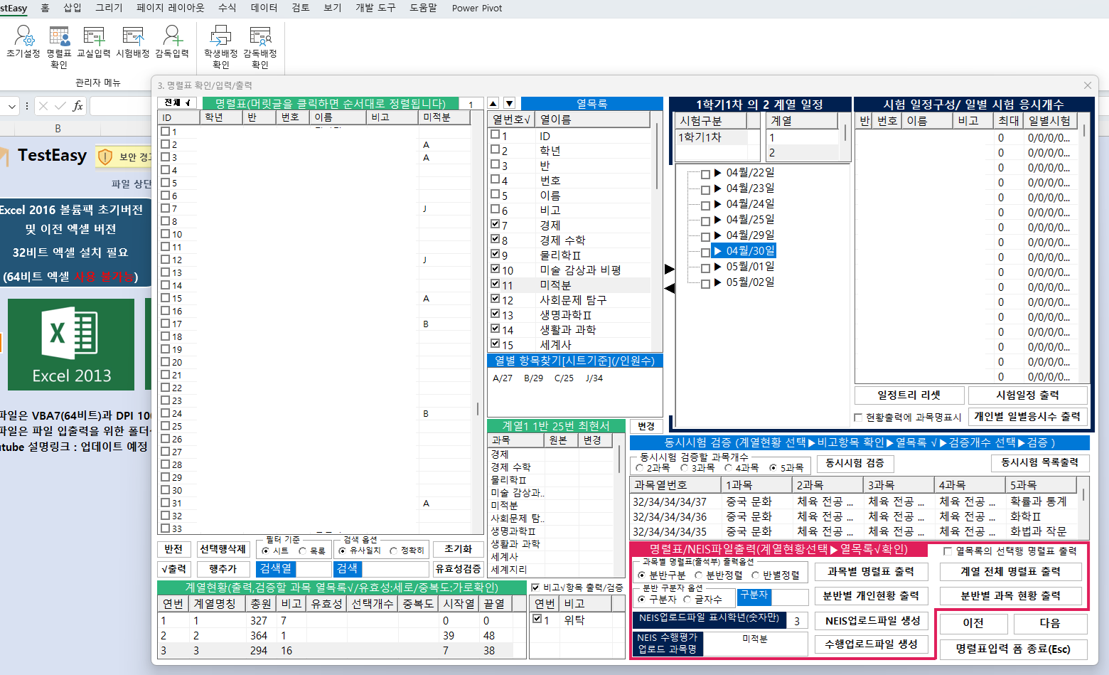Open the 전체 dropdown above the roster
Viewport: 1109px width, 675px height.
[x=177, y=103]
